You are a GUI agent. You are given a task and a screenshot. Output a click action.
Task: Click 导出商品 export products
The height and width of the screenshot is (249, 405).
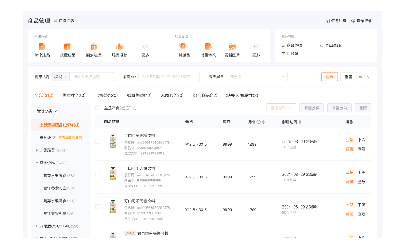click(330, 45)
